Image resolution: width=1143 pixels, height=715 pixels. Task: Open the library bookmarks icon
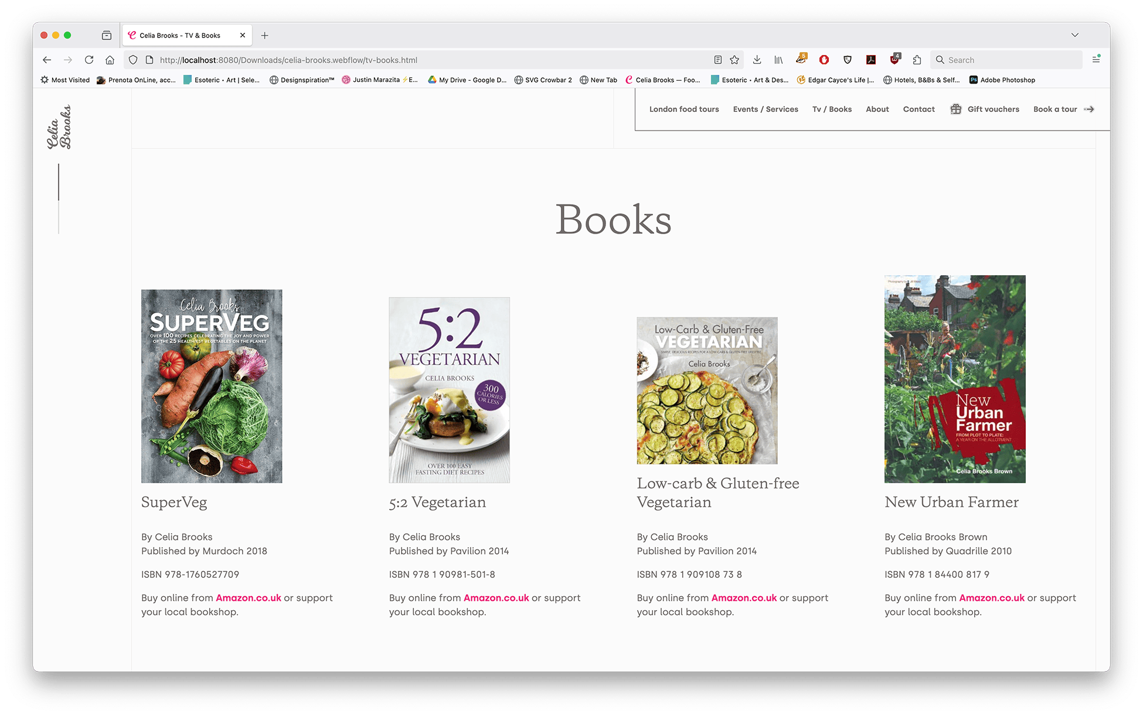[778, 60]
